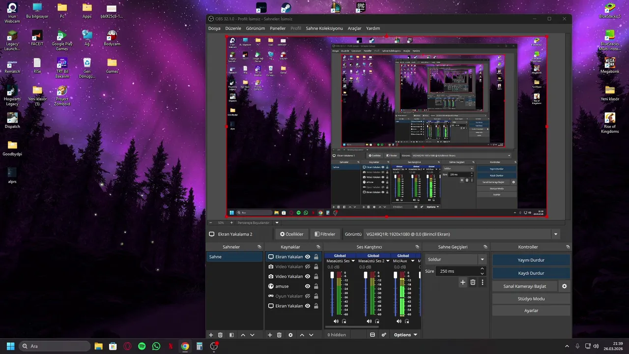Toggle lock on Oyun Yakalama source
This screenshot has width=629, height=354.
316,296
